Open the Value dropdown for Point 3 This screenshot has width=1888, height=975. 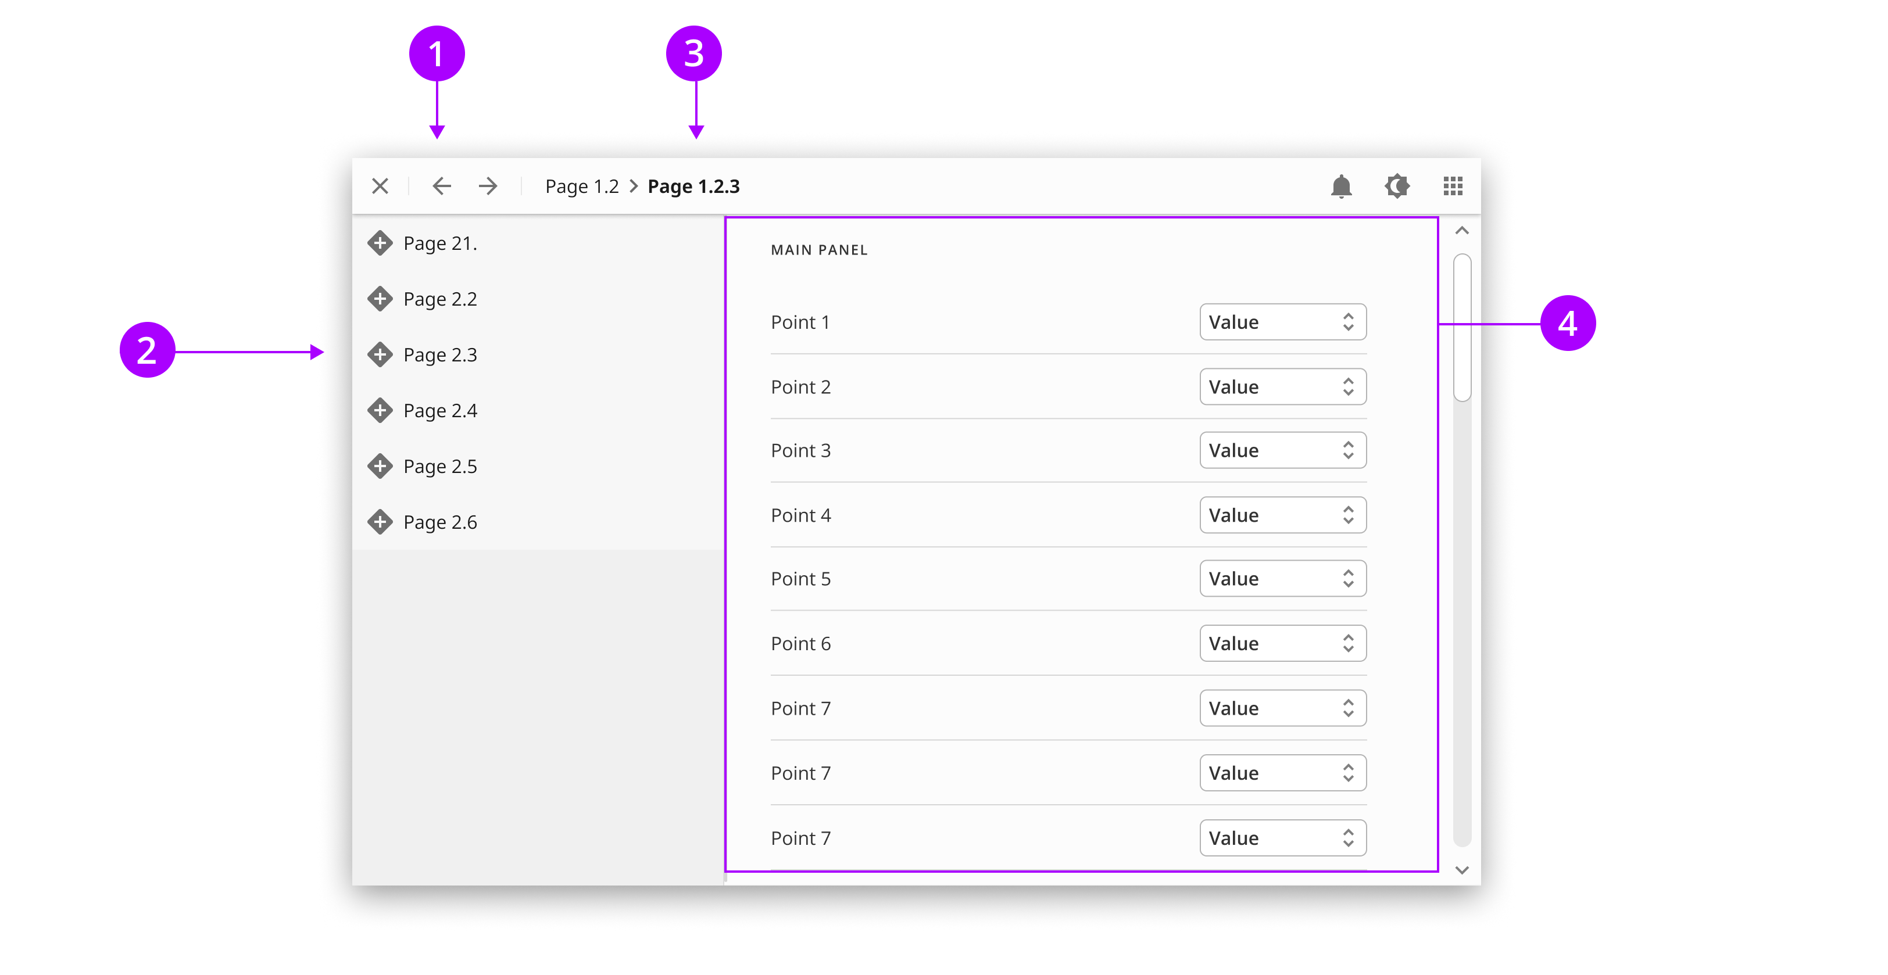pos(1283,450)
